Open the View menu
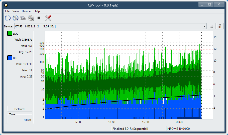228x135 pixels. [16, 11]
